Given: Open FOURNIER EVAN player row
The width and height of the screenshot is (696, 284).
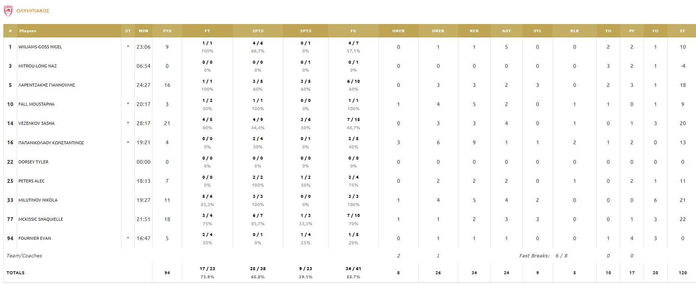Looking at the screenshot, I should click(34, 238).
